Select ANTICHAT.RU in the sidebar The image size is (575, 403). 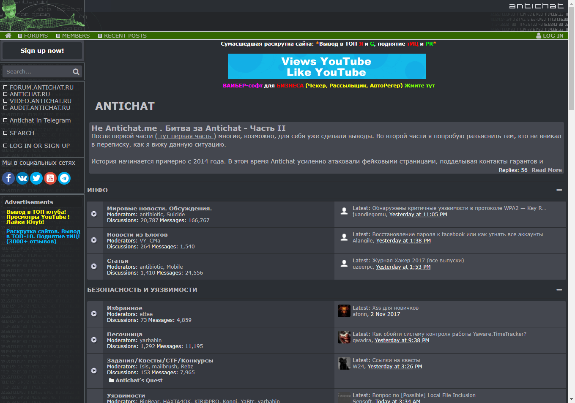tap(30, 94)
